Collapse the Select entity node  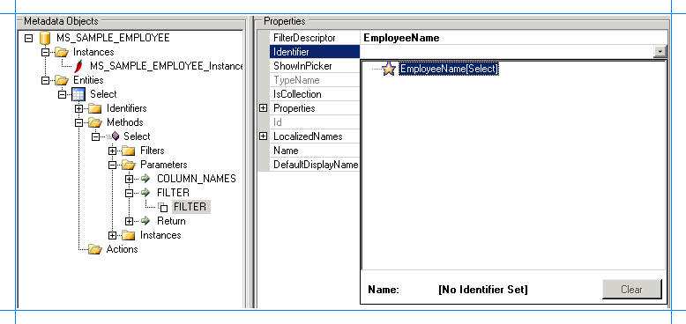click(62, 94)
